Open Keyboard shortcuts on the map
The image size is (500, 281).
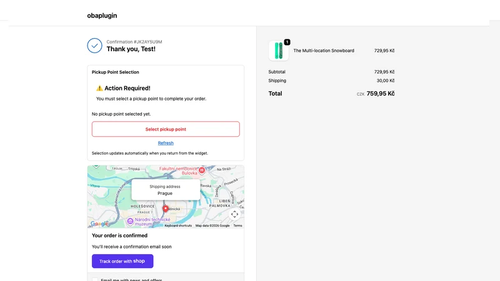pyautogui.click(x=178, y=225)
